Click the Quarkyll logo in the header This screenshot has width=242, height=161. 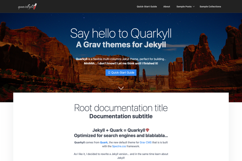coord(27,6)
